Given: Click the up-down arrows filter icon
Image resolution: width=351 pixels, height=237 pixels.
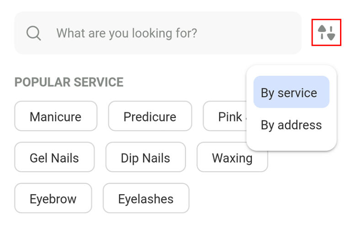Looking at the screenshot, I should [x=326, y=32].
